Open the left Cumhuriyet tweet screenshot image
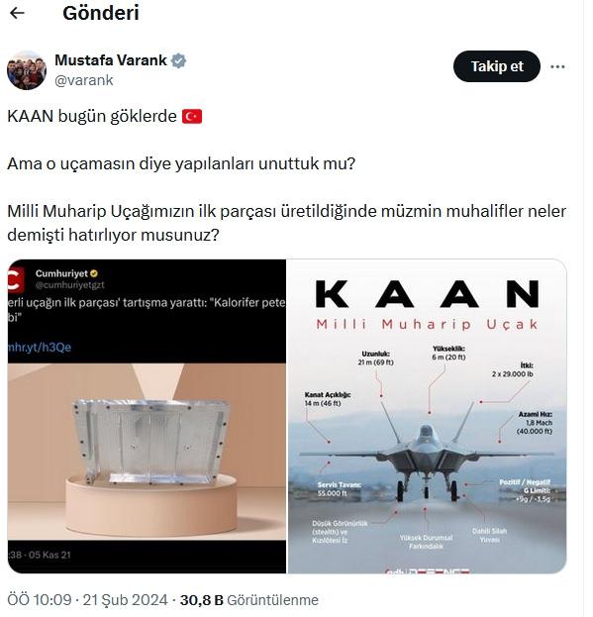The width and height of the screenshot is (593, 617). coord(147,416)
